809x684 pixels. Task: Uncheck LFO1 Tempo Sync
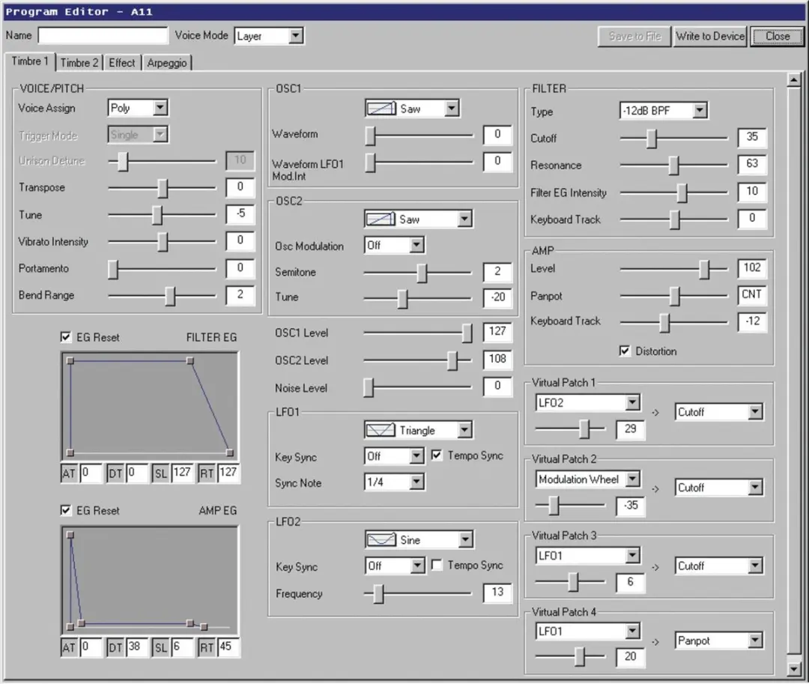click(x=437, y=455)
